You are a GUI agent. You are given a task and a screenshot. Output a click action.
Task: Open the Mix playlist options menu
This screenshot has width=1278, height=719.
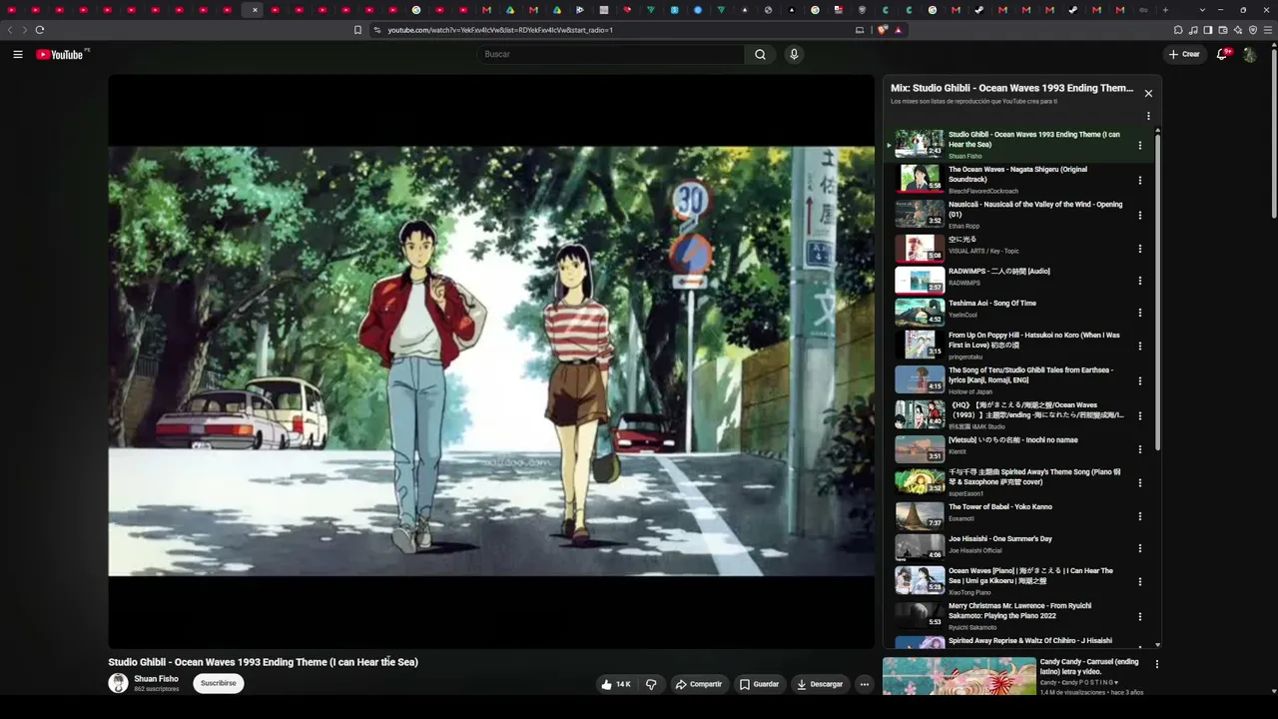point(1148,116)
